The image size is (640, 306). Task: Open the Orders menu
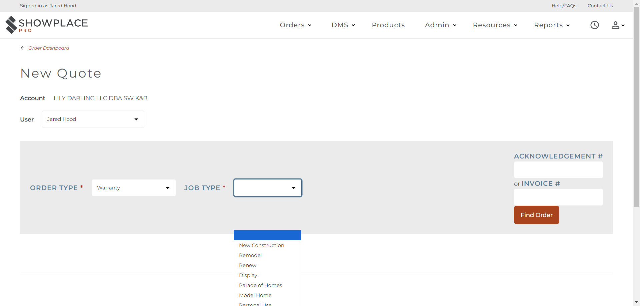[x=295, y=25]
